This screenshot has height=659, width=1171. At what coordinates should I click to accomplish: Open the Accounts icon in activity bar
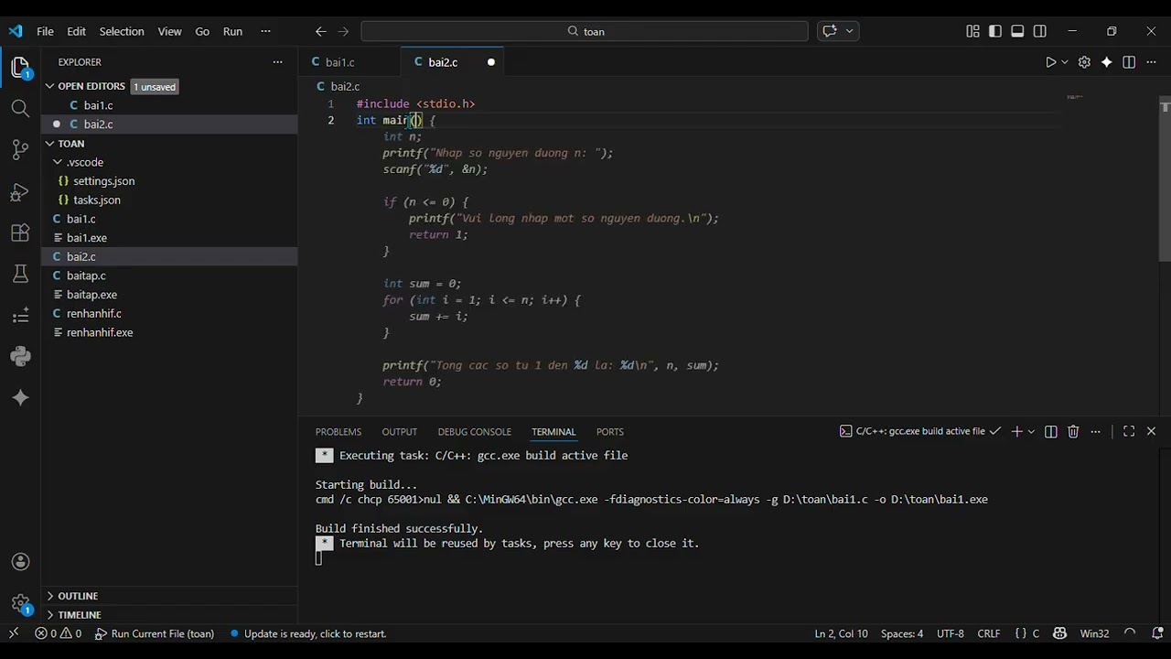pyautogui.click(x=20, y=562)
